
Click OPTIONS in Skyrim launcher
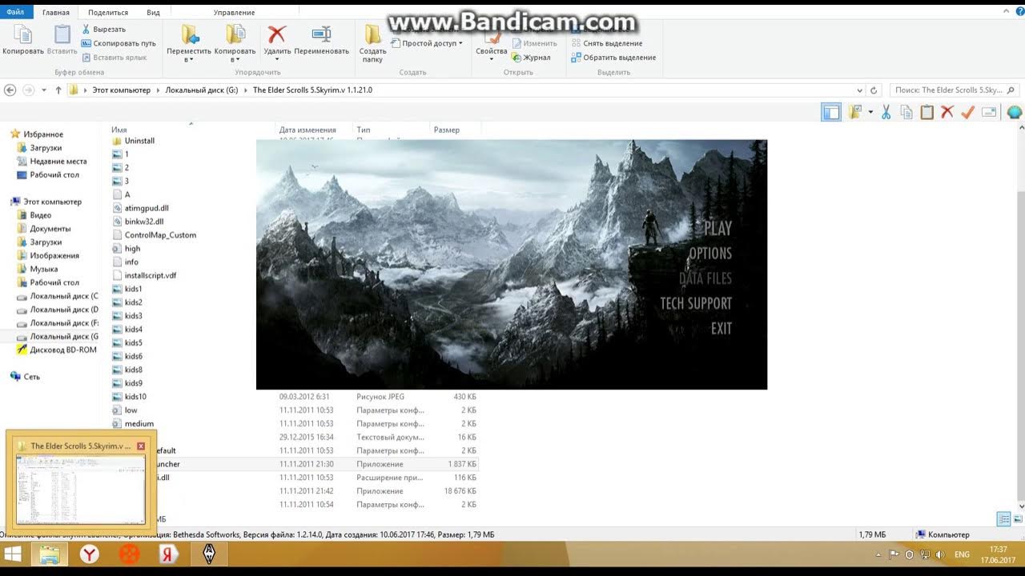[x=710, y=254]
